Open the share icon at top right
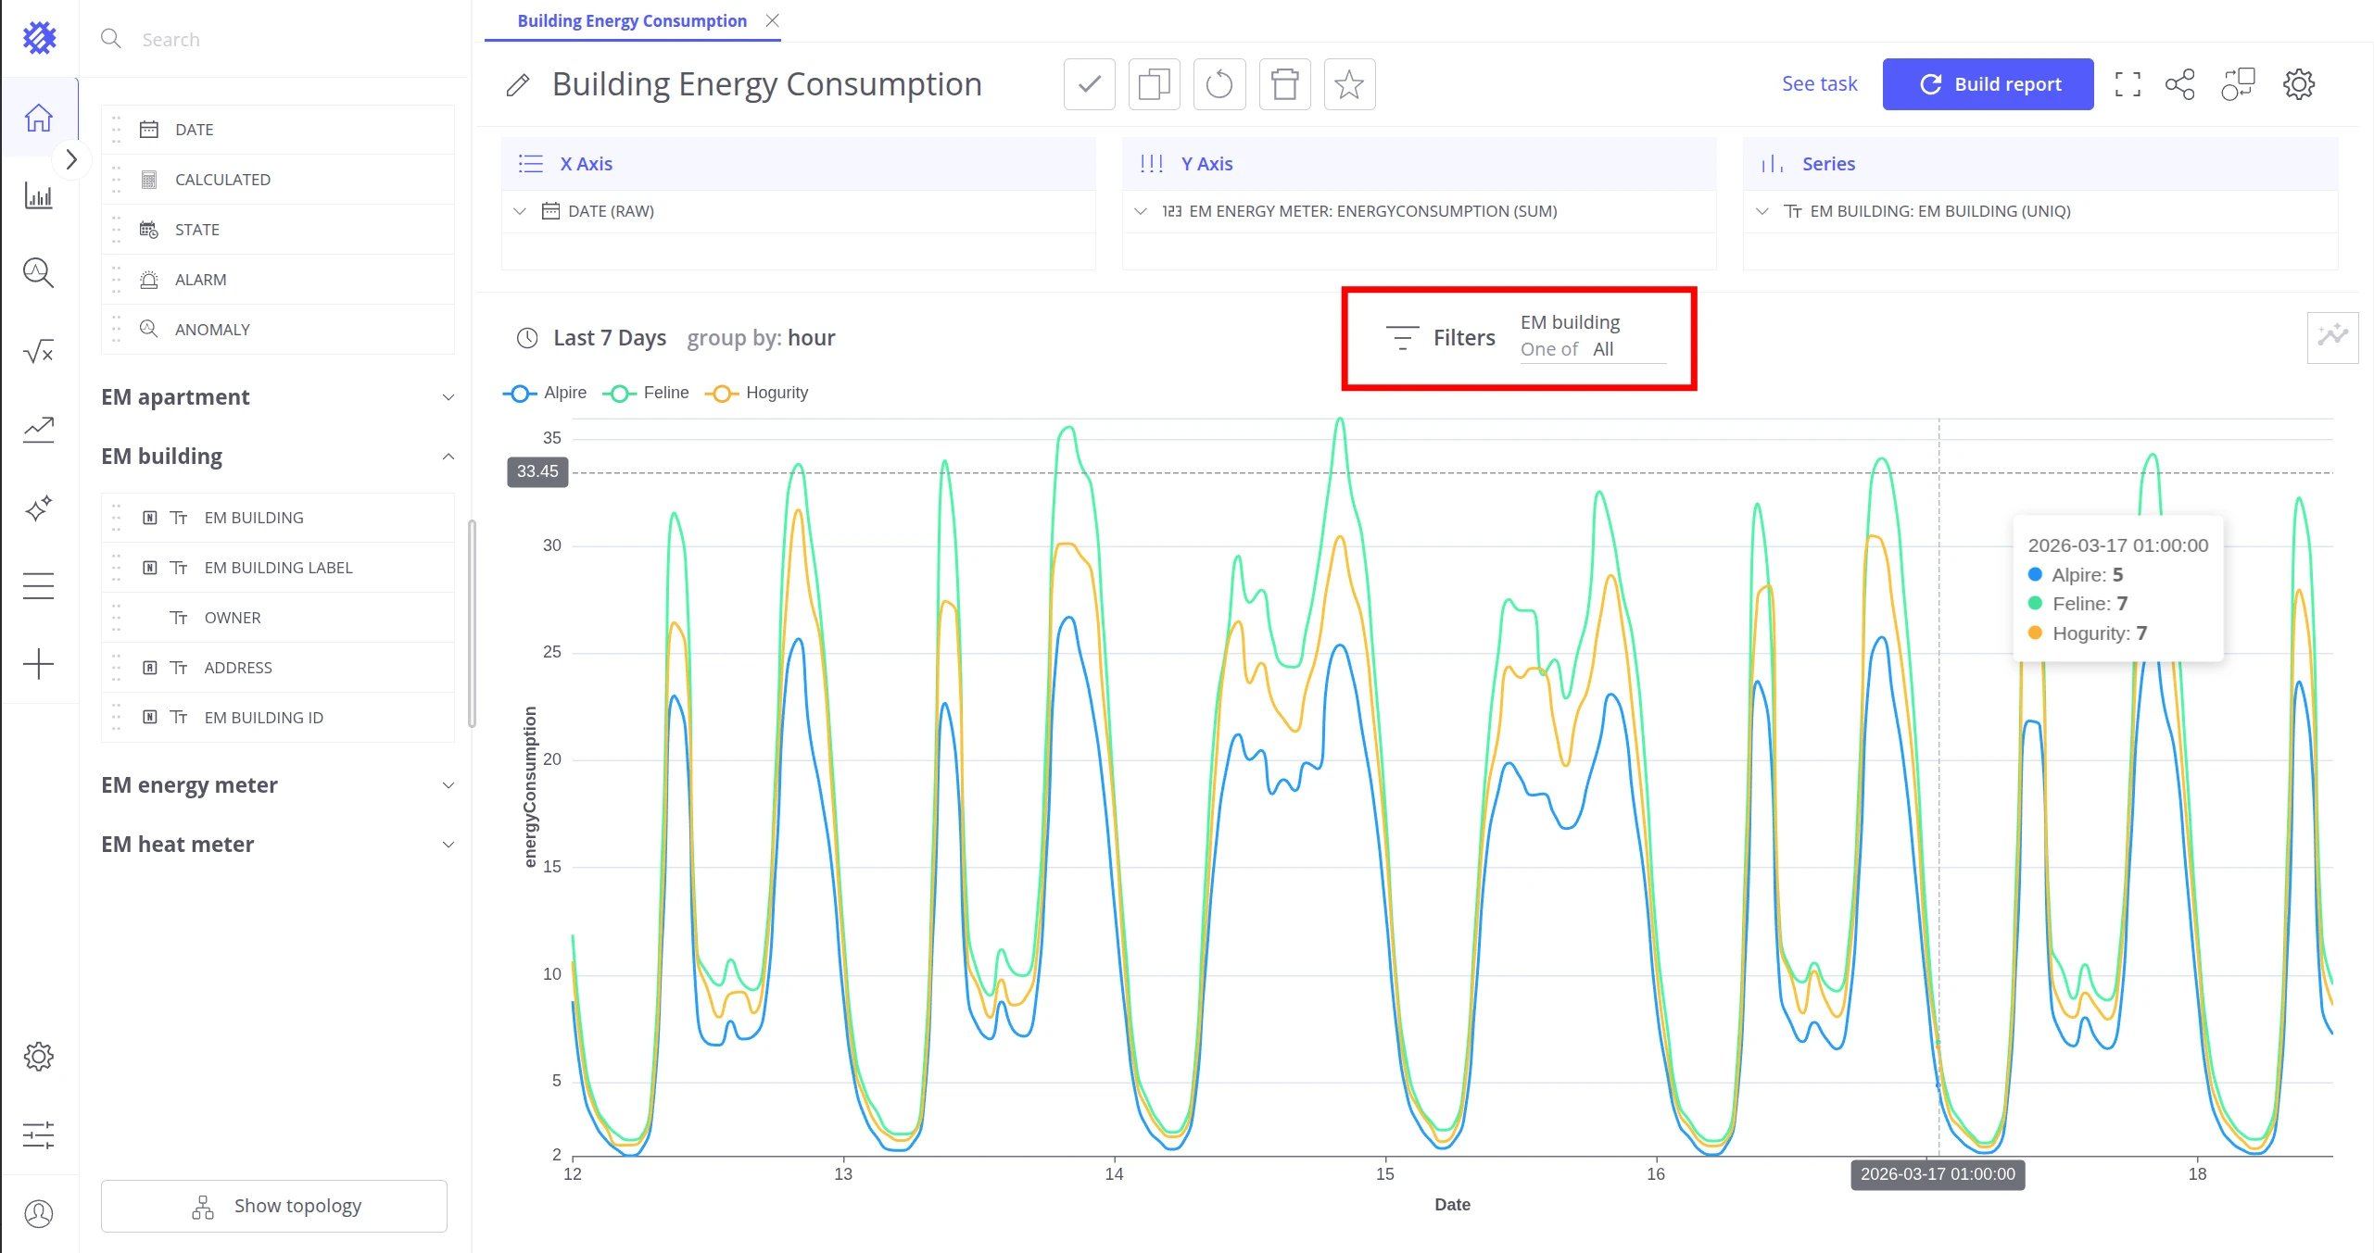The image size is (2374, 1253). [2179, 84]
